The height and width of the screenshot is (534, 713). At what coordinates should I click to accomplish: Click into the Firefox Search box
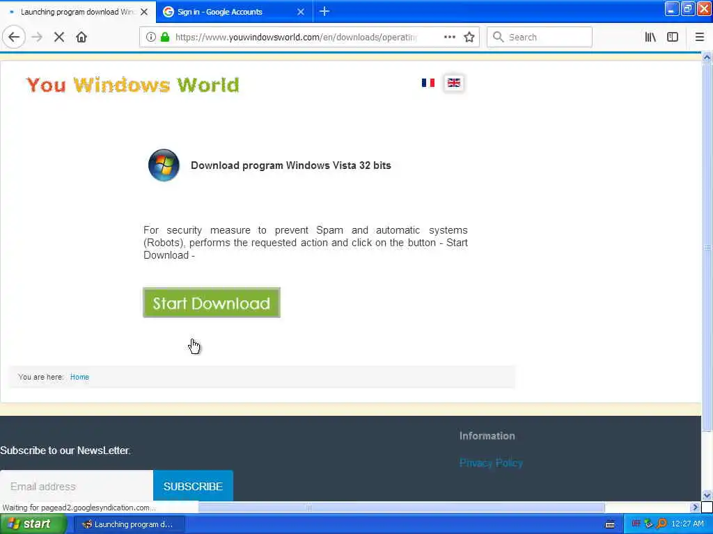pyautogui.click(x=540, y=38)
